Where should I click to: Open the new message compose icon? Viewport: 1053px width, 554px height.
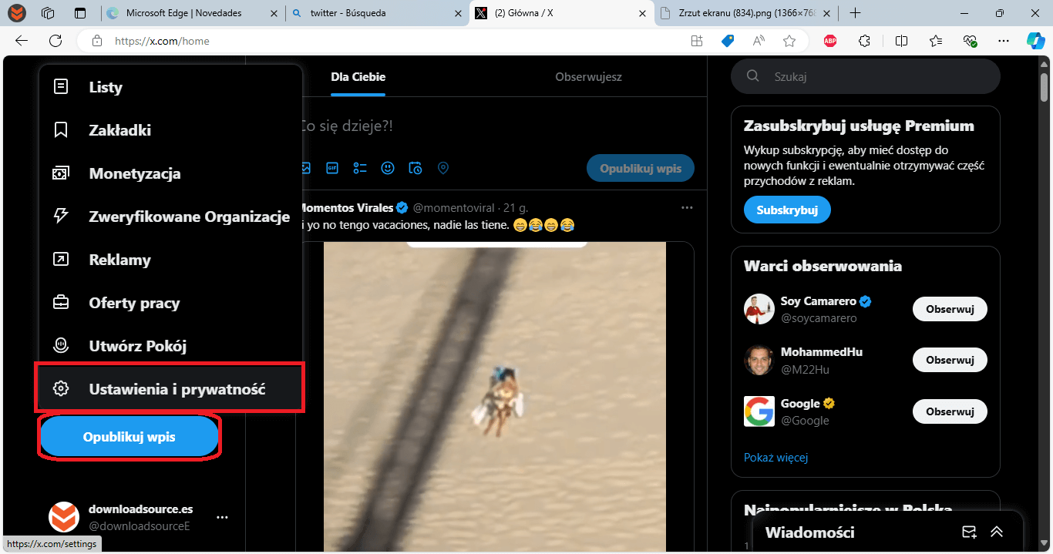969,532
